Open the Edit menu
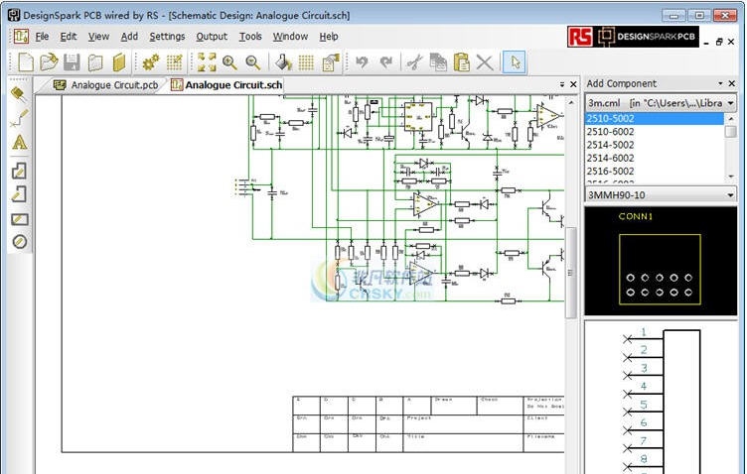 pos(69,37)
